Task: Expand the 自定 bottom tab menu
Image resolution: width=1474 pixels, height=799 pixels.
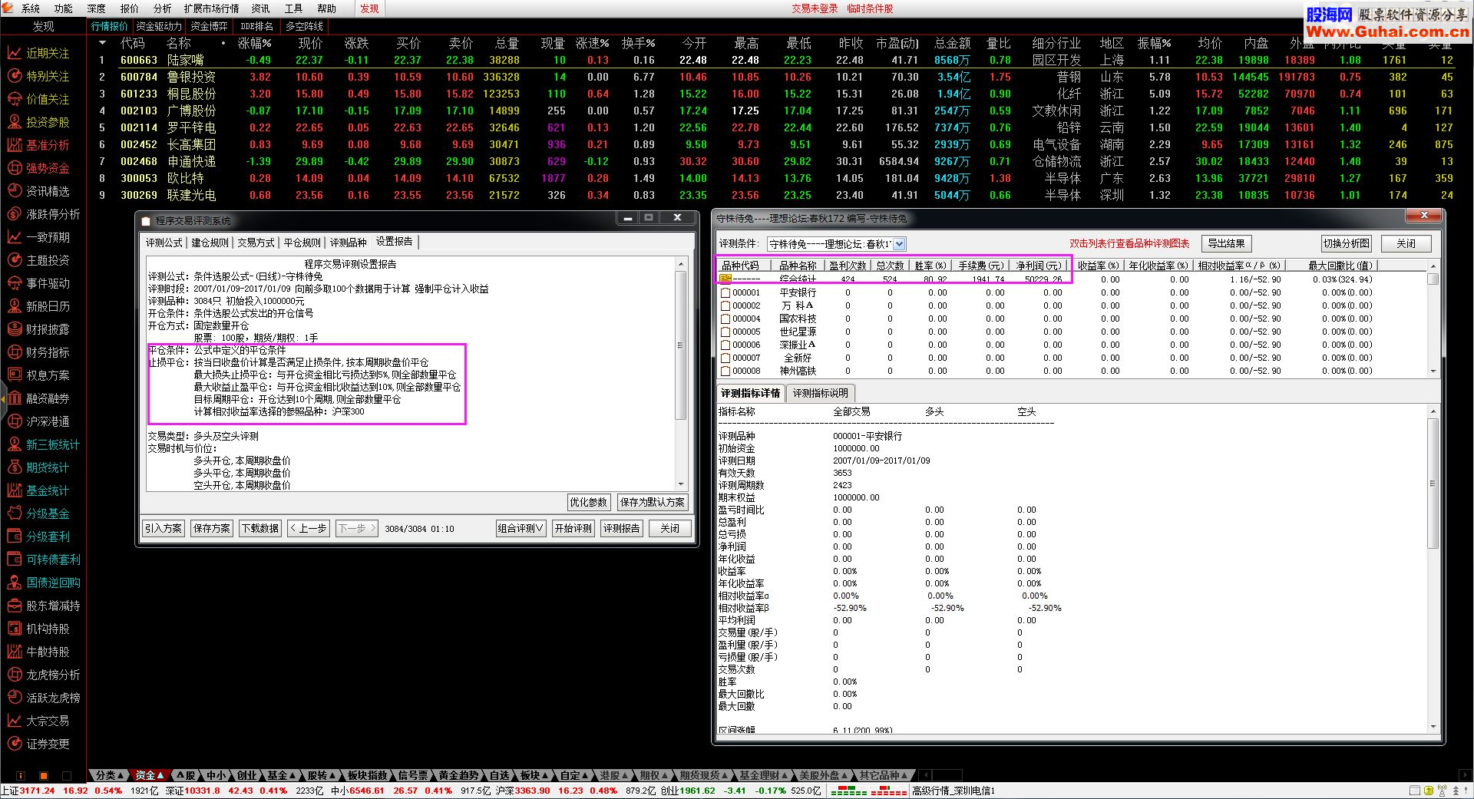Action: pyautogui.click(x=573, y=775)
